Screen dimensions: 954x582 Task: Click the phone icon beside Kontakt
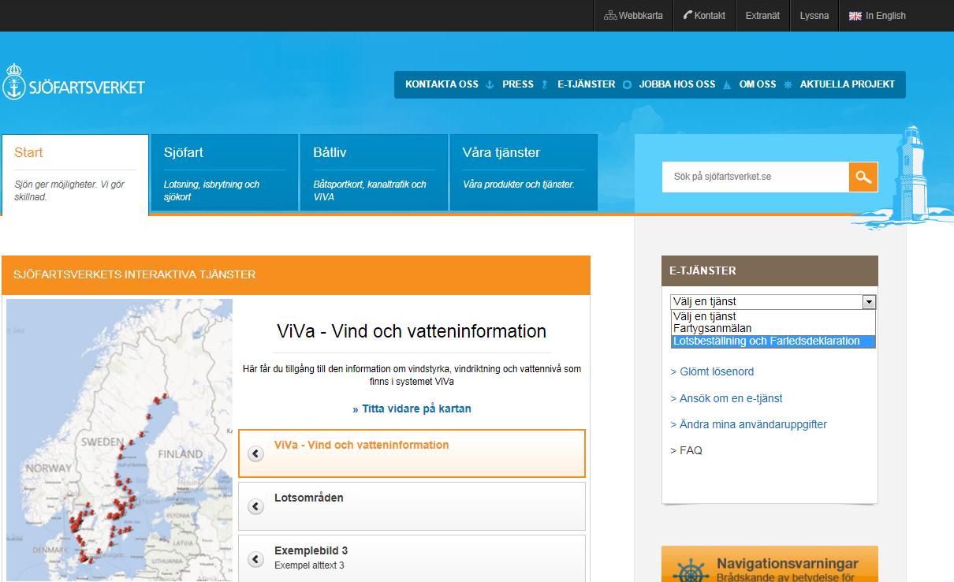(x=688, y=15)
